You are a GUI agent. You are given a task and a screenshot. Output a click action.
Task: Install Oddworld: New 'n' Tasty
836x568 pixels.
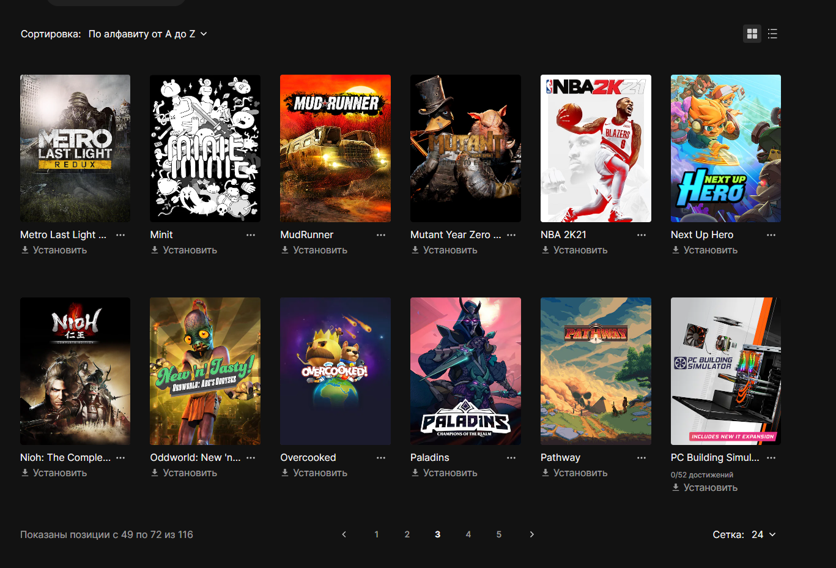[184, 473]
